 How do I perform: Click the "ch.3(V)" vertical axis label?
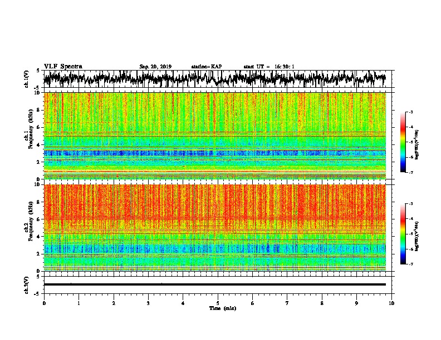[x=27, y=285]
